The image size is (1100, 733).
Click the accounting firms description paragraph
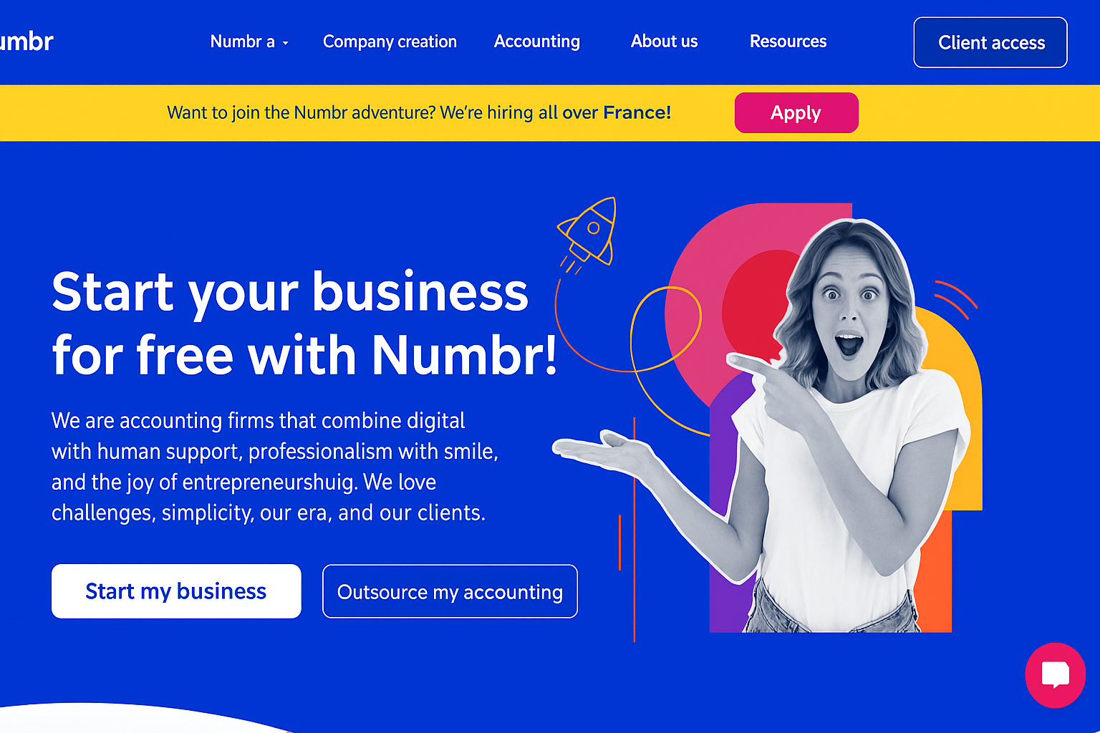[275, 467]
